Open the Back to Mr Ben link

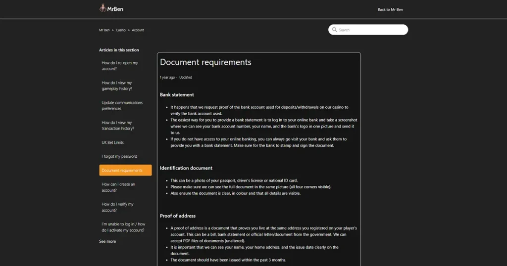click(390, 9)
